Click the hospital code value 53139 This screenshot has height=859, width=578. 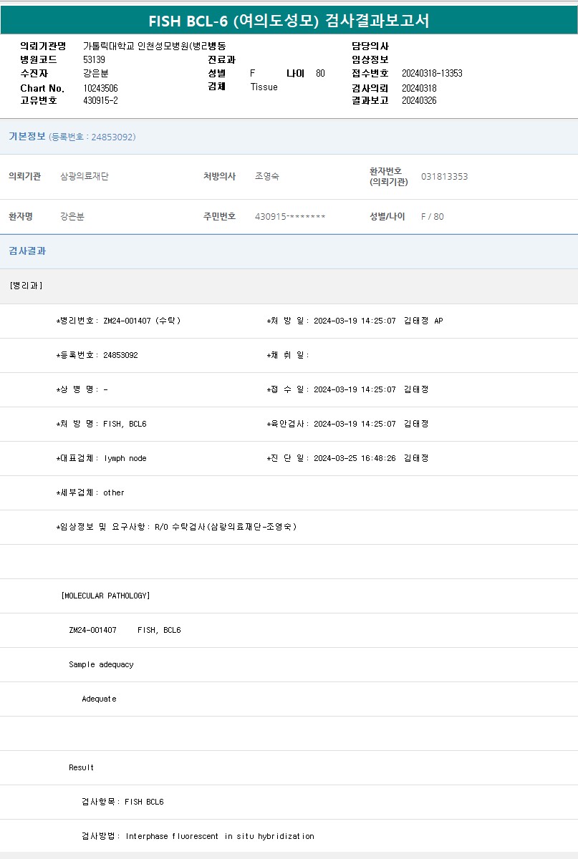point(94,60)
